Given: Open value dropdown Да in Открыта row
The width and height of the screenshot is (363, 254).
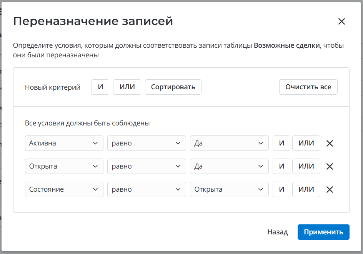Looking at the screenshot, I should coord(229,166).
